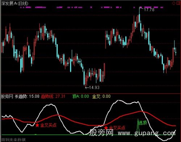181x142 pixels.
Task: Click the 金叉买点 label after the second star
Action: tap(117, 128)
